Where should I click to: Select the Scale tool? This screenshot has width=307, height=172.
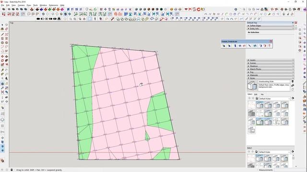pyautogui.click(x=2, y=65)
